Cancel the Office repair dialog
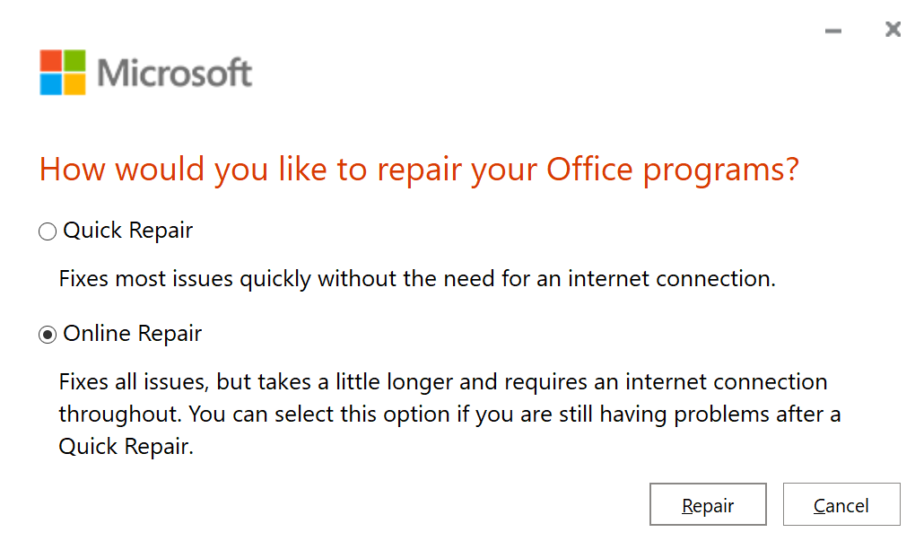The height and width of the screenshot is (541, 915). (841, 506)
